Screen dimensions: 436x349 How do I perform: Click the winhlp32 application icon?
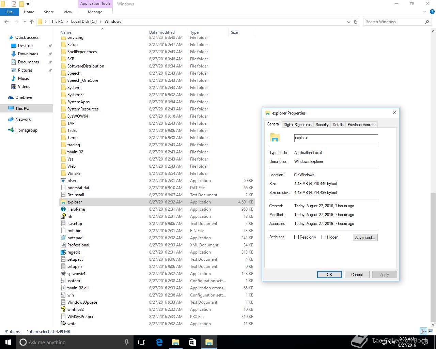click(63, 309)
